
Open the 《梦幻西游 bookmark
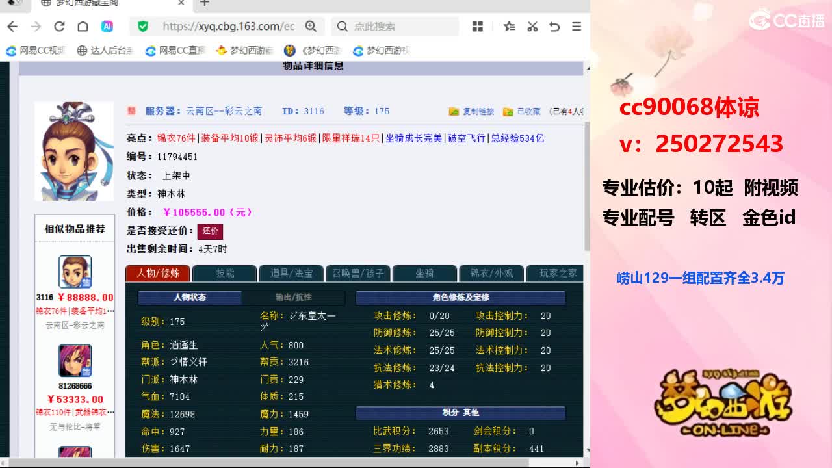tap(314, 51)
